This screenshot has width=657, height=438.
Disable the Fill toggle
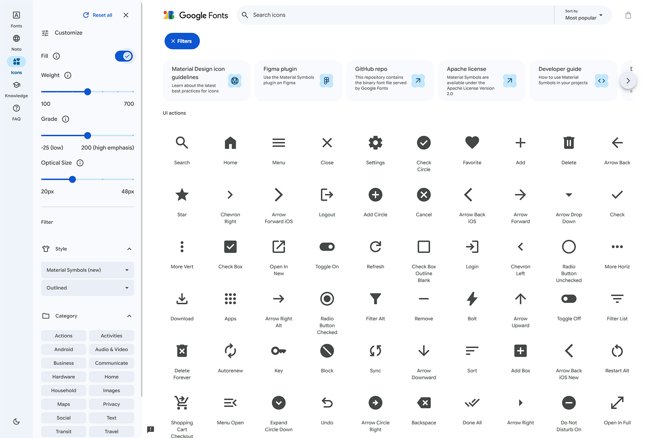(124, 56)
